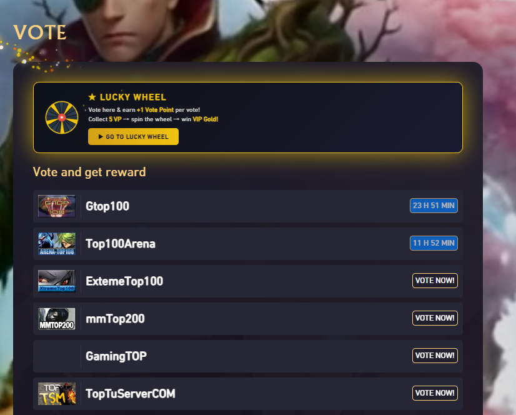Go to Lucky Wheel button
Viewport: 516px width, 415px height.
[133, 137]
